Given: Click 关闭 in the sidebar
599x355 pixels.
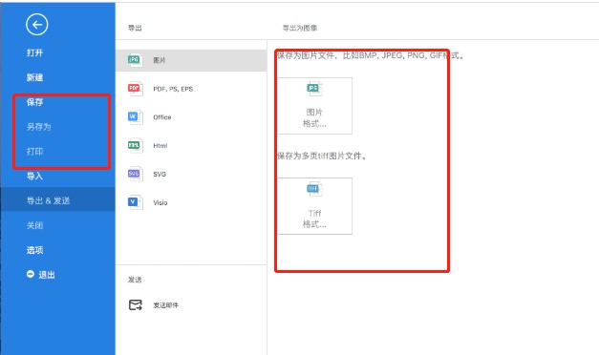Looking at the screenshot, I should 34,225.
